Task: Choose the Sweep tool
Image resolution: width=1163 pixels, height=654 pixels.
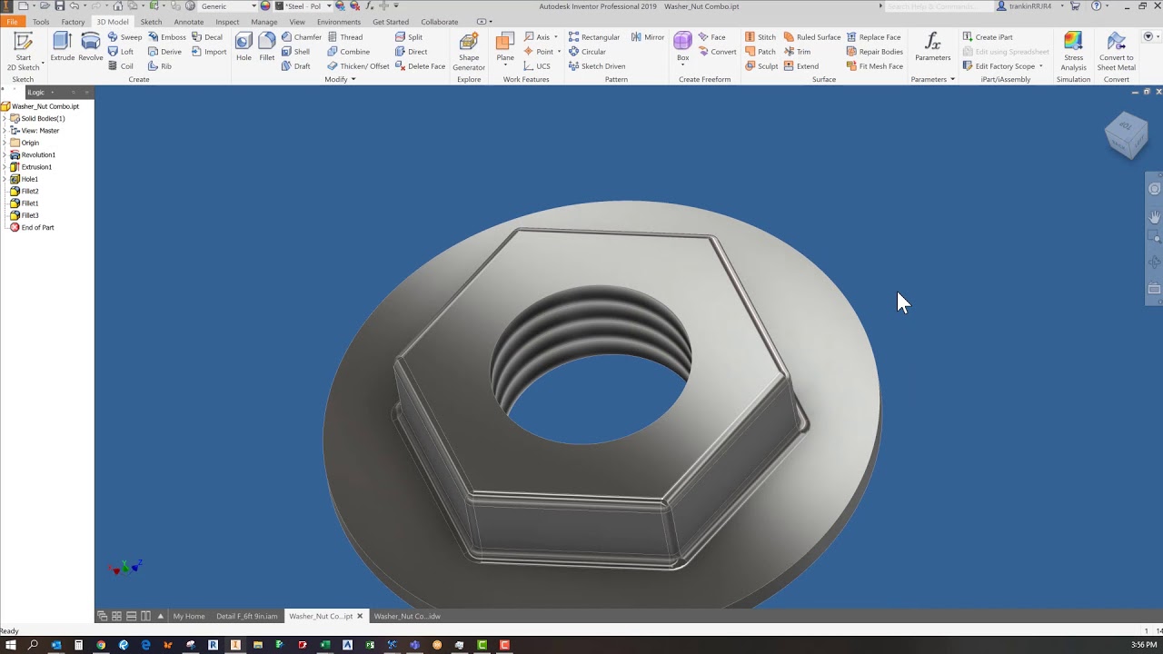Action: click(x=125, y=37)
